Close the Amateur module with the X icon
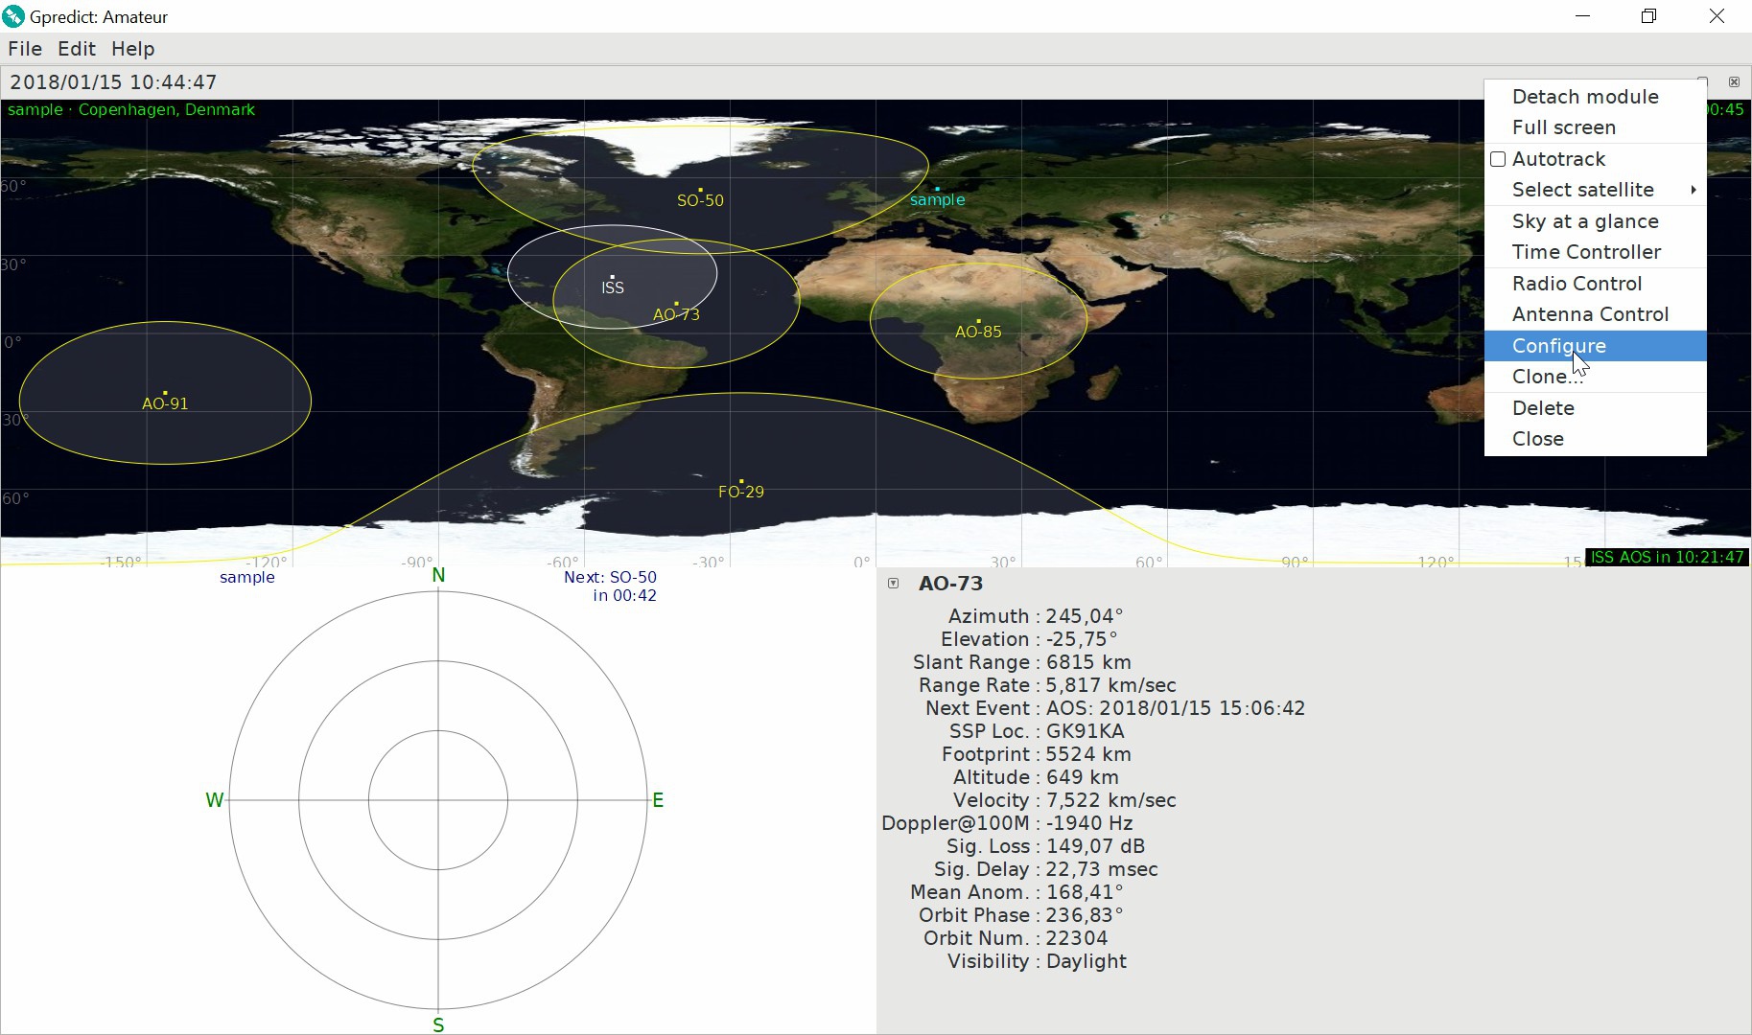The width and height of the screenshot is (1752, 1035). point(1734,82)
